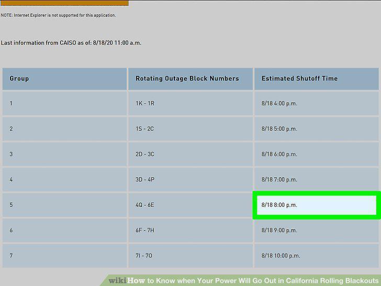Click the 8/18 7:00 p.m. shutoff time

[x=317, y=180]
